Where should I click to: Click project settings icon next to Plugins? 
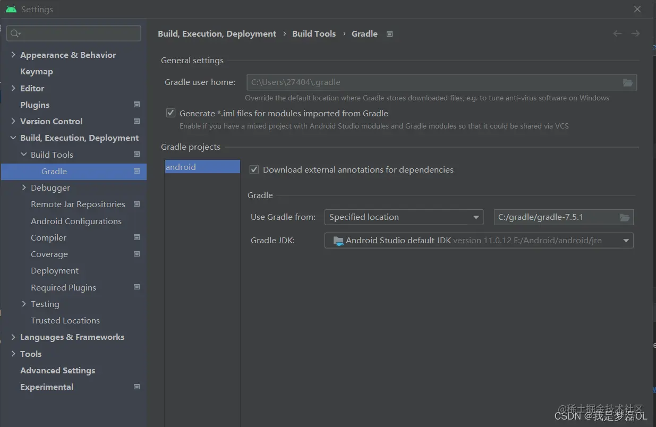click(137, 105)
